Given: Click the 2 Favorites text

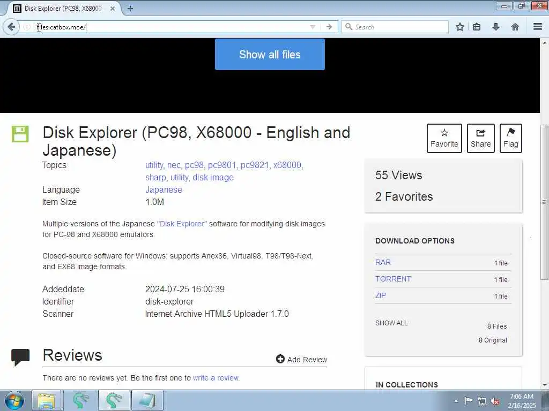Looking at the screenshot, I should pyautogui.click(x=404, y=196).
